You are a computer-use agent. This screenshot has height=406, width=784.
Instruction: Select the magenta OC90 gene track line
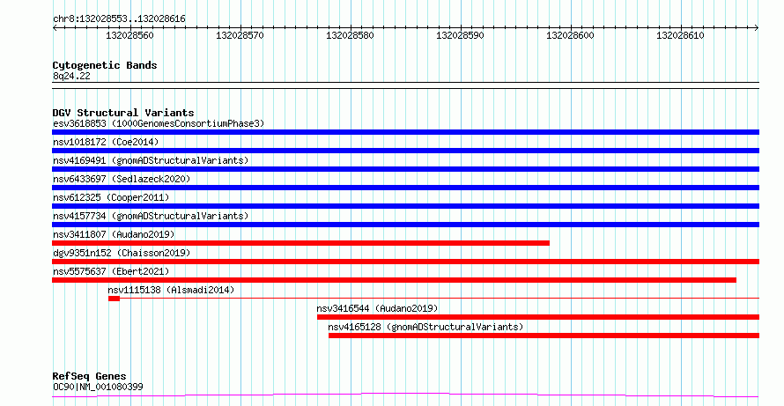pyautogui.click(x=405, y=395)
